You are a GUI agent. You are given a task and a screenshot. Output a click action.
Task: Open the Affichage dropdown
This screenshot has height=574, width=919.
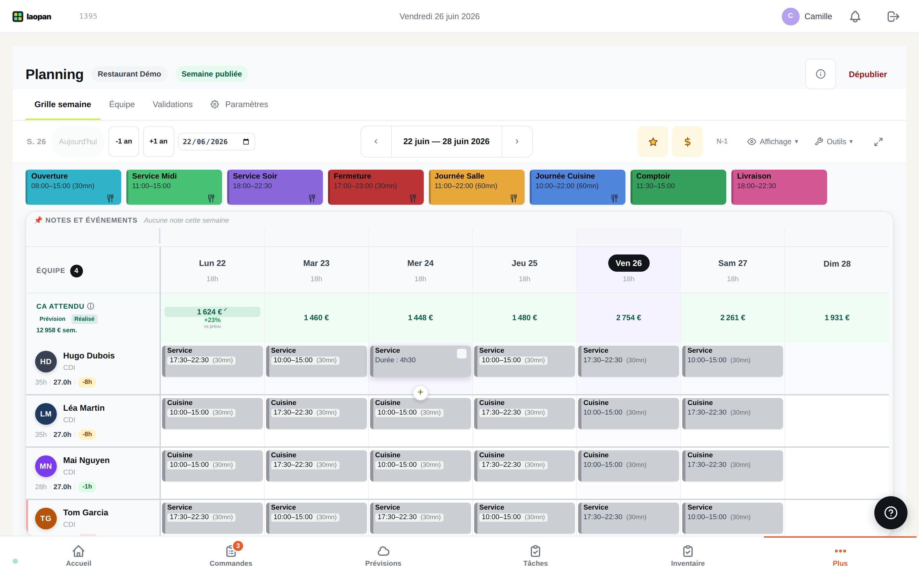coord(773,142)
